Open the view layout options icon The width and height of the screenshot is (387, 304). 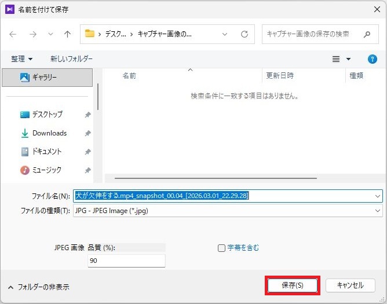(336, 59)
